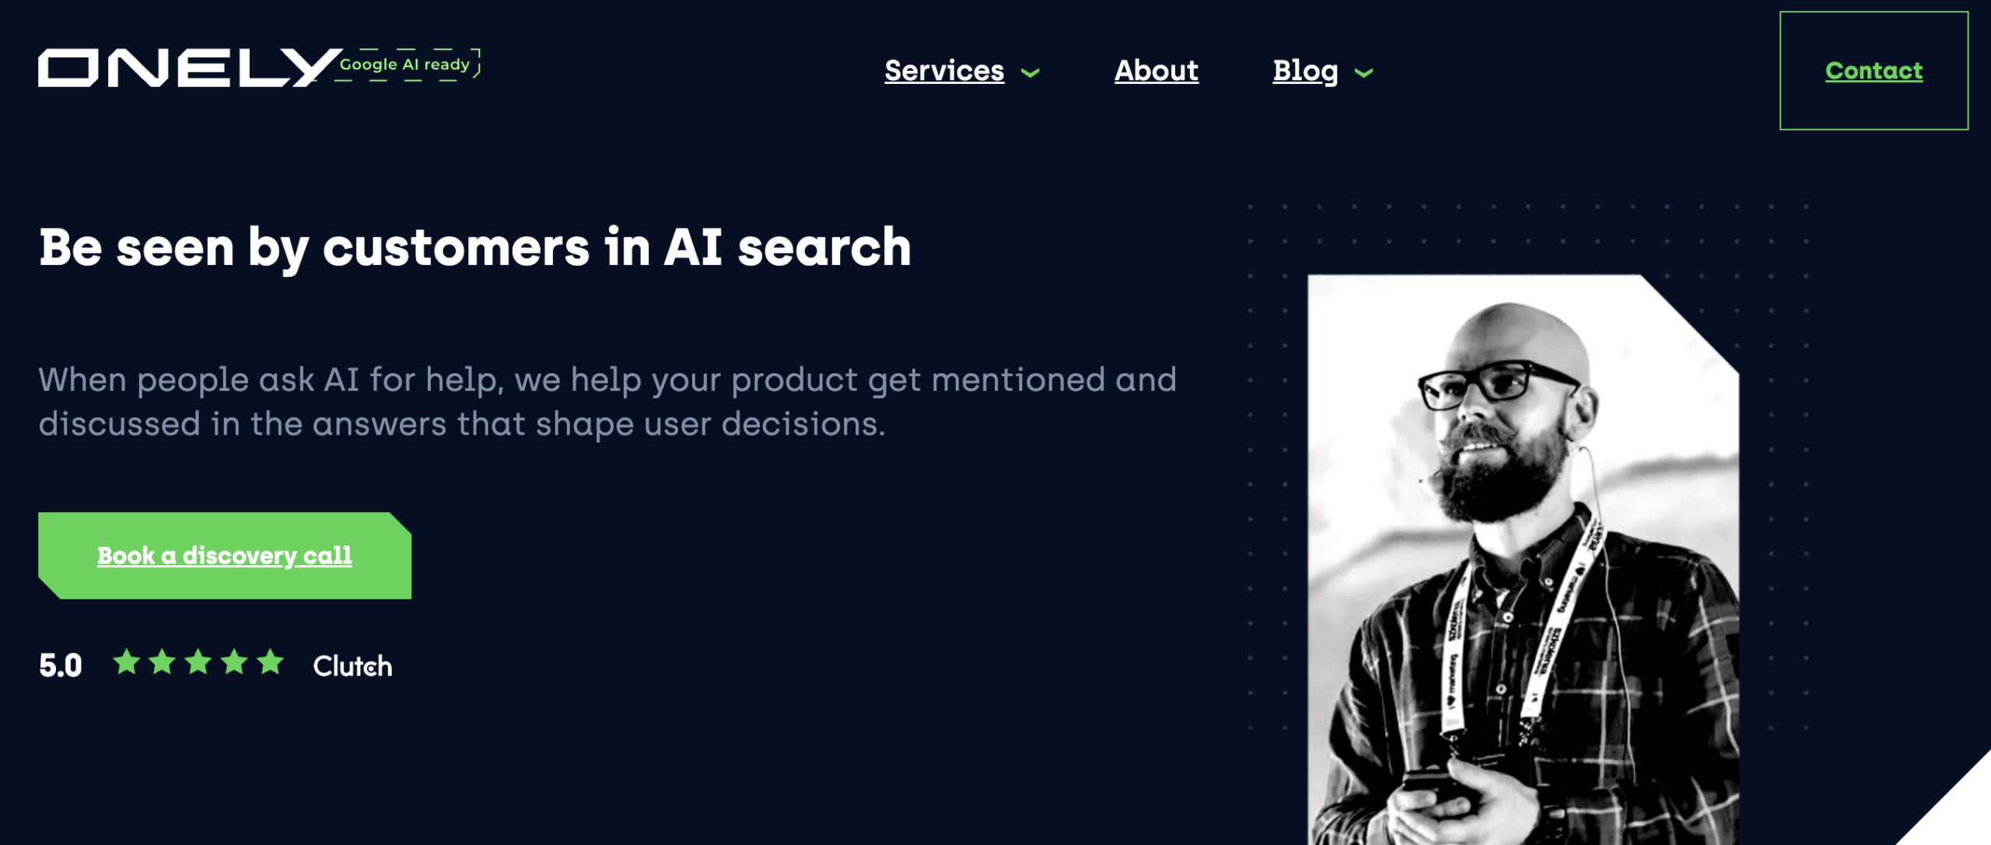
Task: Go to the About page
Action: [x=1156, y=71]
